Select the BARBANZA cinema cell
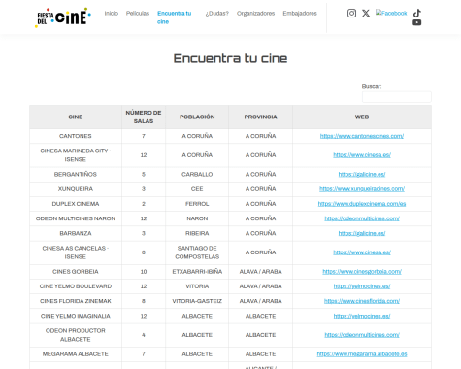Viewport: 461px width, 369px height. [x=76, y=233]
